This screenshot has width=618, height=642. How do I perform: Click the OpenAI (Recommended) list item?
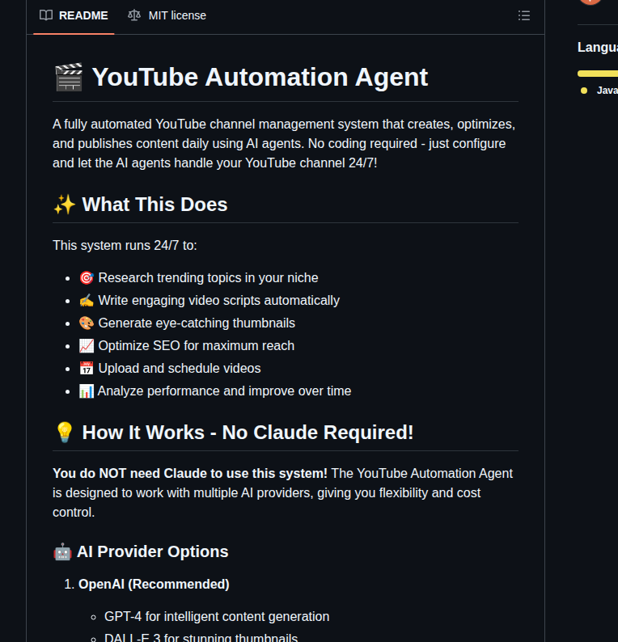[154, 585]
